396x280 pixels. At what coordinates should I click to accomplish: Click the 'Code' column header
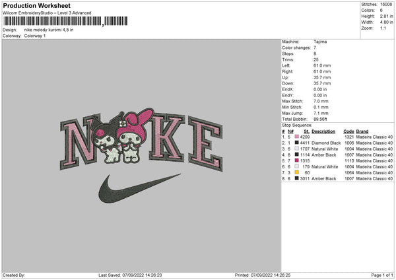tap(348, 131)
